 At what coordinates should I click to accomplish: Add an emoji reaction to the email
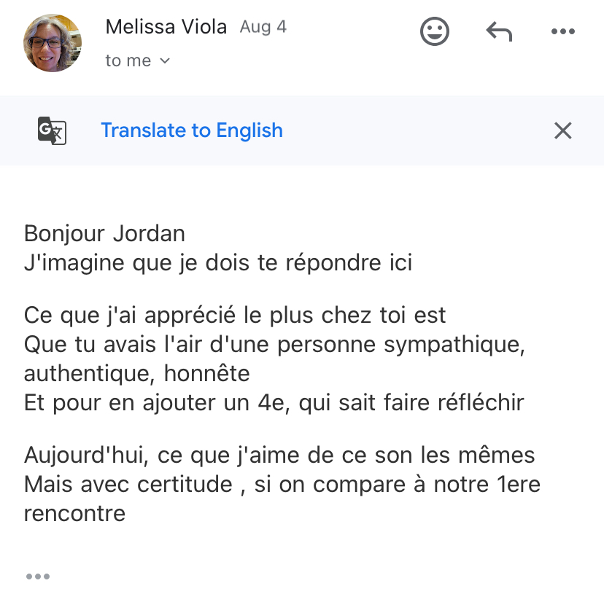tap(435, 31)
